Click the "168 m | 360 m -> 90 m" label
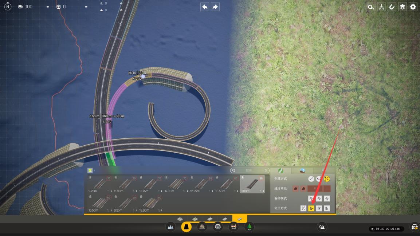The image size is (420, 236). [107, 116]
